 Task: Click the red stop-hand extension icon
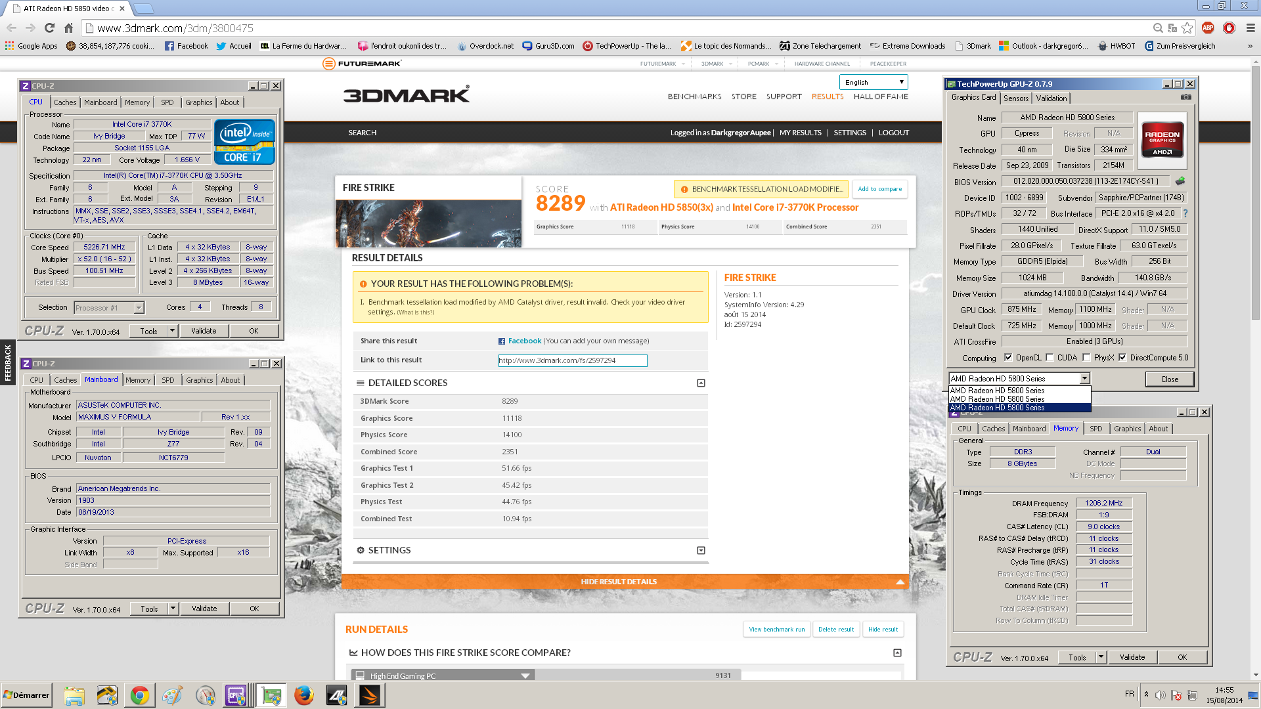[x=1229, y=28]
